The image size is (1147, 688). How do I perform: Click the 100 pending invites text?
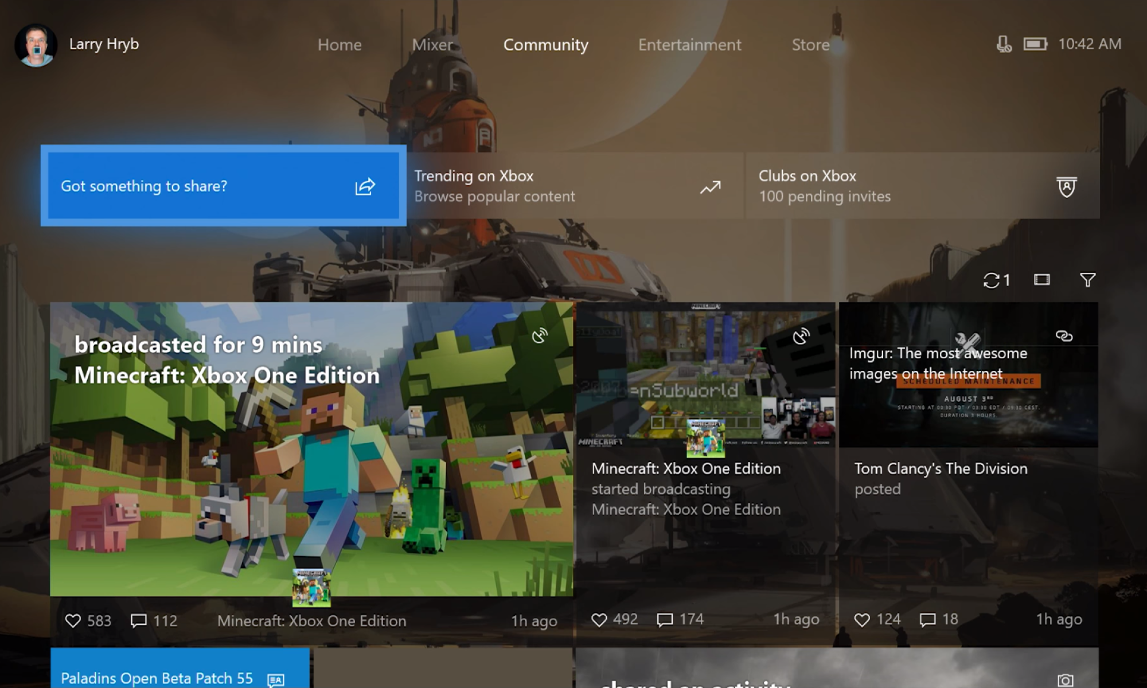coord(825,197)
